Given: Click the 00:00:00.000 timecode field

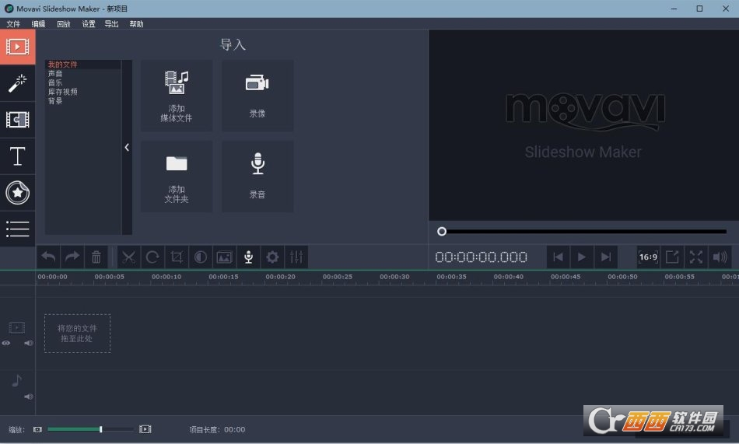Looking at the screenshot, I should point(482,257).
